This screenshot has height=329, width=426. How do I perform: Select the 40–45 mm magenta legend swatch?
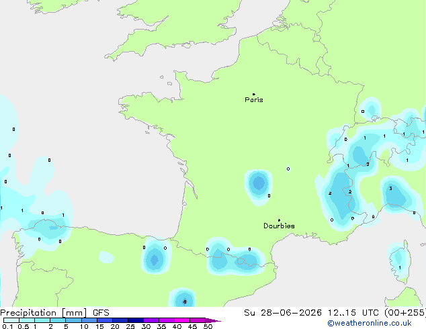(182, 320)
